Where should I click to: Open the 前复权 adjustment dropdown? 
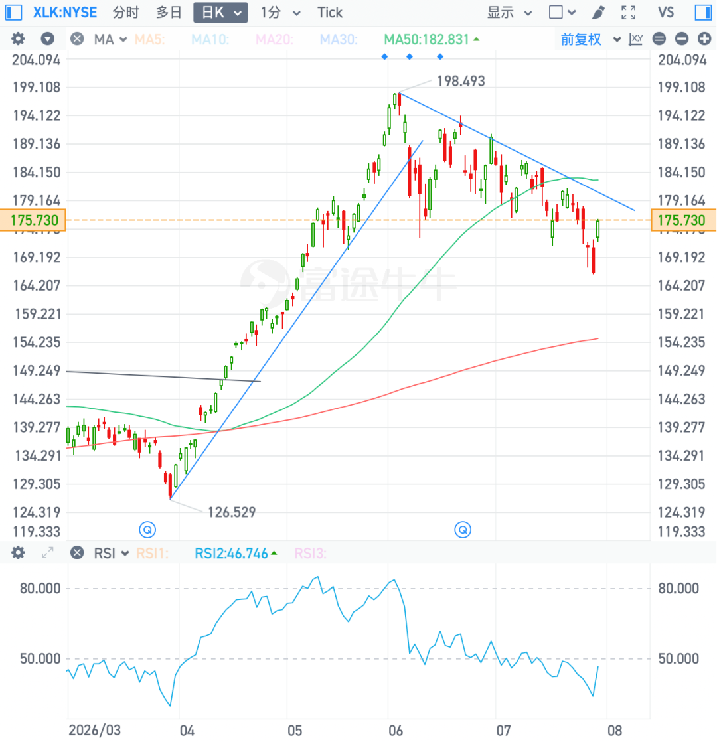click(x=591, y=39)
